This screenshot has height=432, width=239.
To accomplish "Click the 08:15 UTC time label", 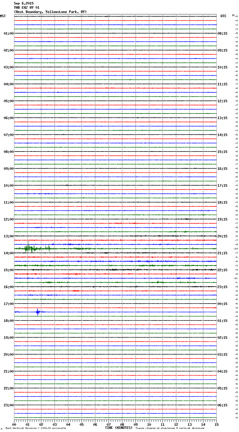I will pos(222,34).
